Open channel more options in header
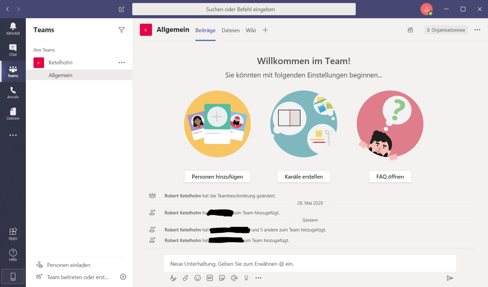 [477, 30]
